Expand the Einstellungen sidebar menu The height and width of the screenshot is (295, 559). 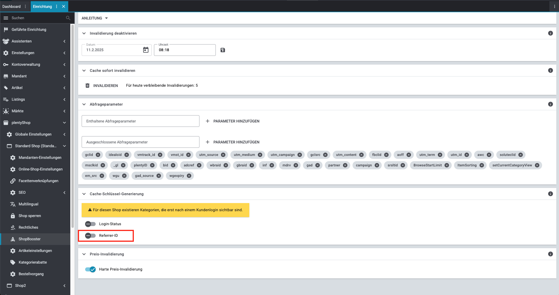point(35,53)
